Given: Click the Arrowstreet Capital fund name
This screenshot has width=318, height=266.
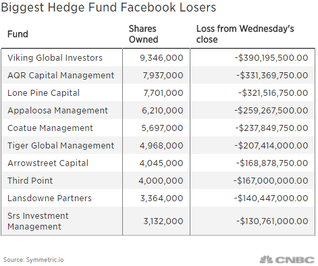Looking at the screenshot, I should [48, 163].
